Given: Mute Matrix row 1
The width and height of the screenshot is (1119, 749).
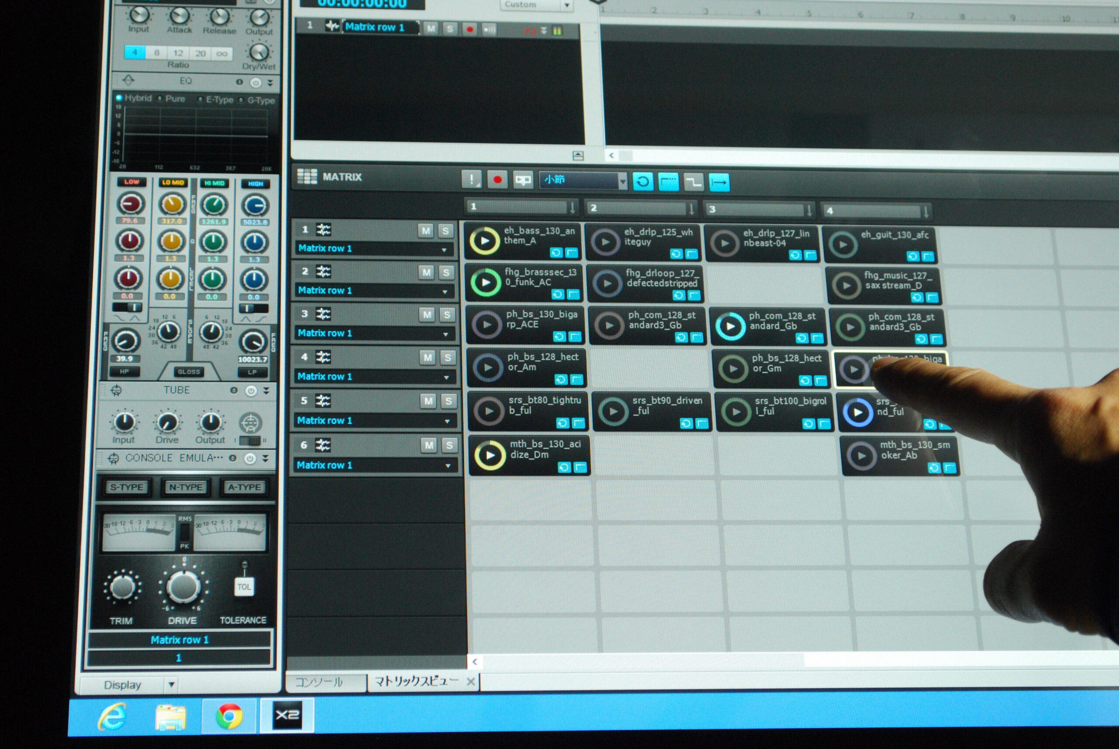Looking at the screenshot, I should (425, 231).
